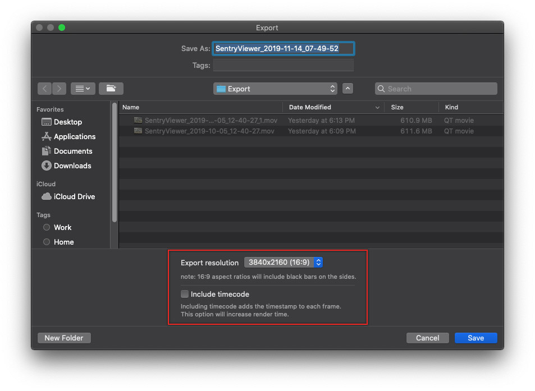Click the Applications icon in Favorites
The width and height of the screenshot is (535, 391).
[47, 136]
